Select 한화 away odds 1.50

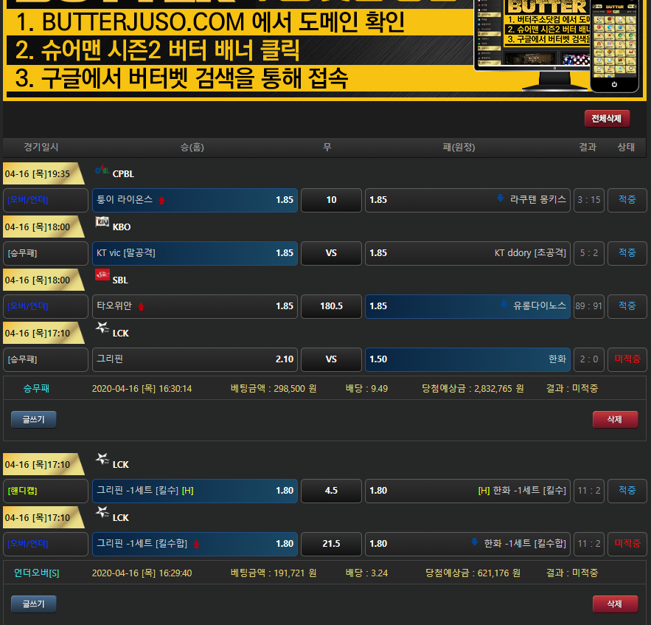467,359
